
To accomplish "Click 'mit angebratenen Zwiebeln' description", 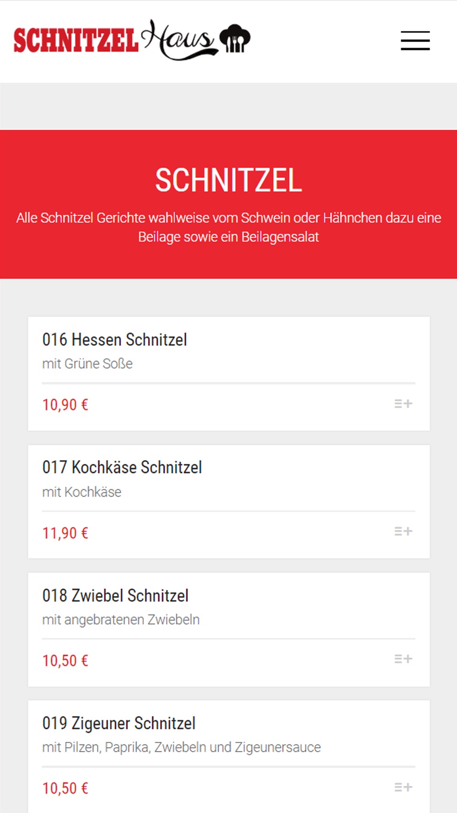I will click(121, 620).
